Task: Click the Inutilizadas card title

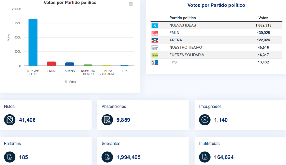Action: click(209, 144)
